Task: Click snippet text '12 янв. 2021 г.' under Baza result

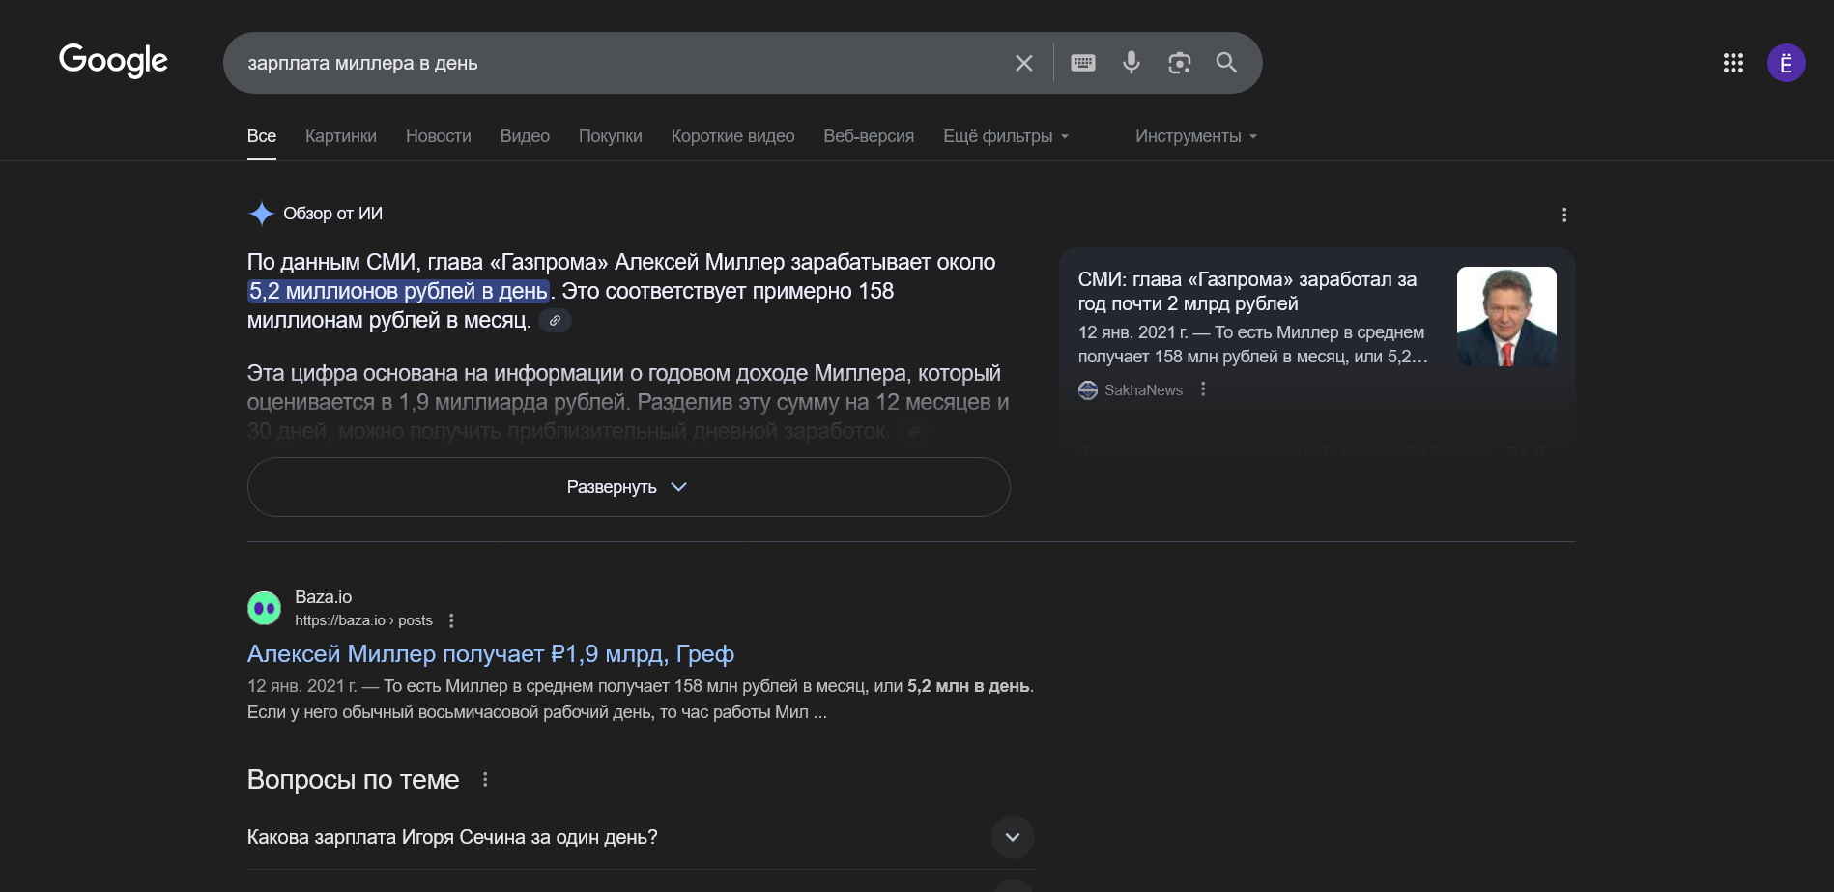Action: [302, 686]
